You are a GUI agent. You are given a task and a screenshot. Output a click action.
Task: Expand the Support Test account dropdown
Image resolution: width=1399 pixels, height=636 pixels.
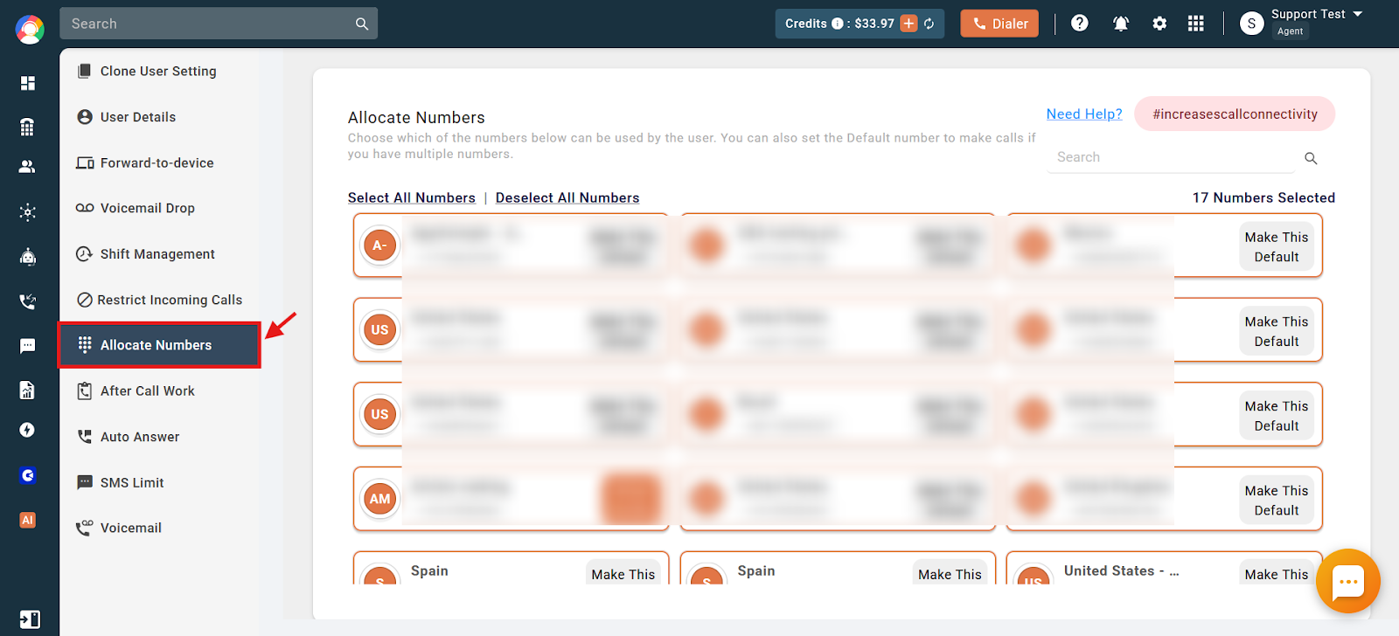[x=1358, y=14]
